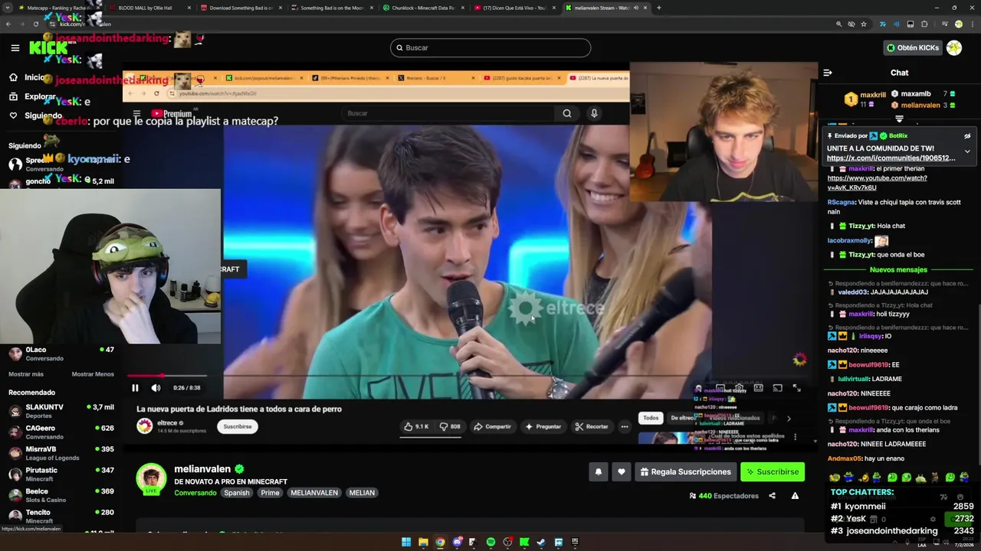Viewport: 981px width, 551px height.
Task: Expand the chat leaderboard arrow
Action: pos(899,119)
